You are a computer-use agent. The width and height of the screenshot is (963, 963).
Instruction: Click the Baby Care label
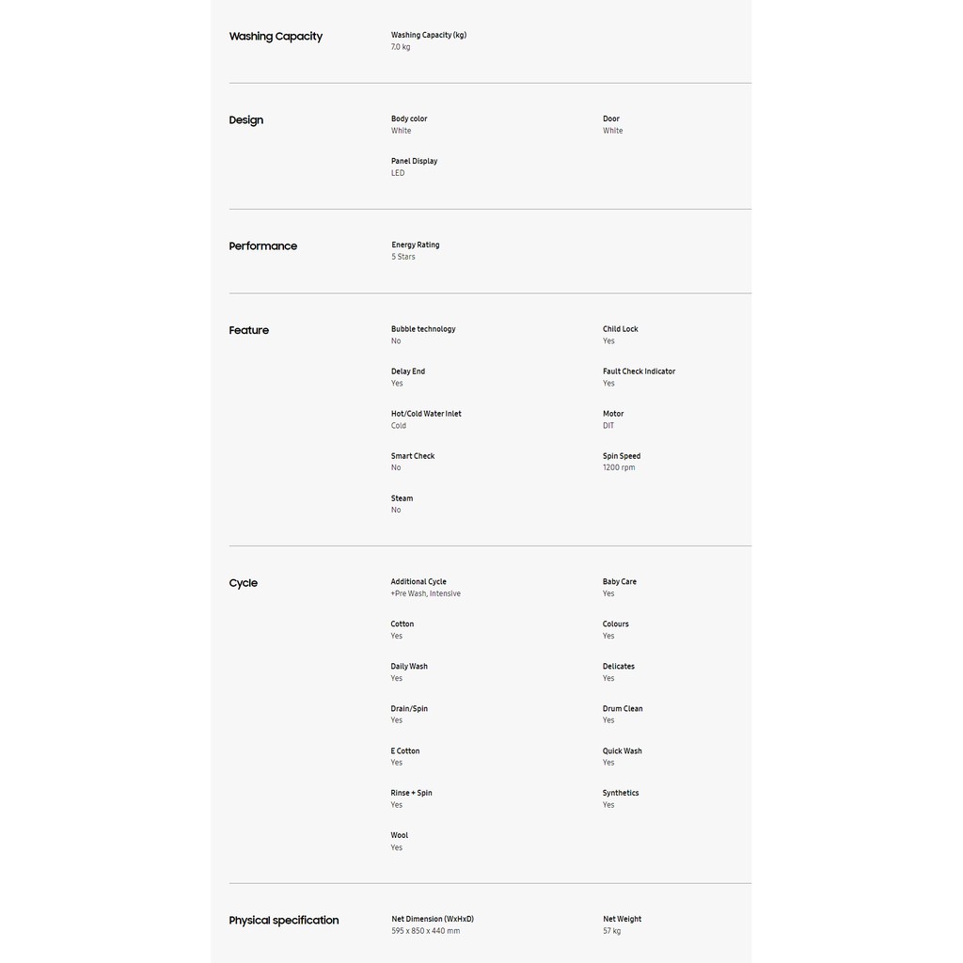(x=619, y=582)
